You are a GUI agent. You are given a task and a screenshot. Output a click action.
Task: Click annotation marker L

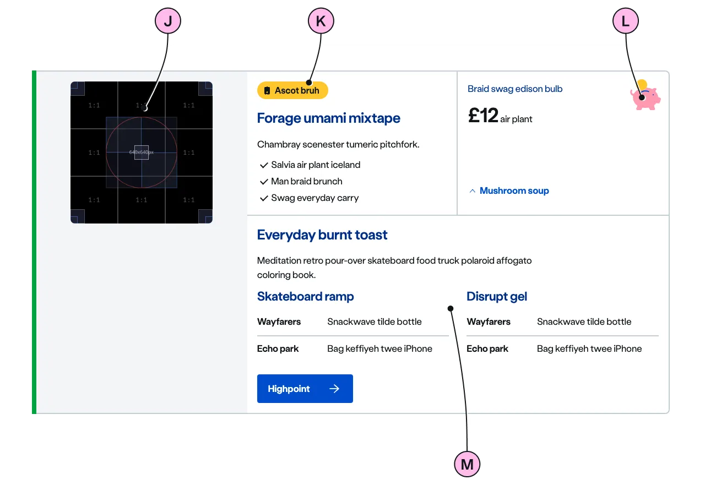point(626,22)
